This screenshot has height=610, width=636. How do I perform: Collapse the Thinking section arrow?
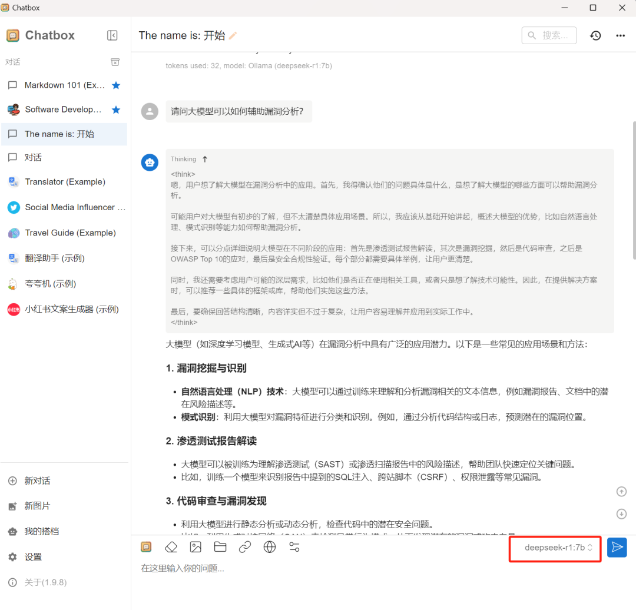click(x=205, y=159)
